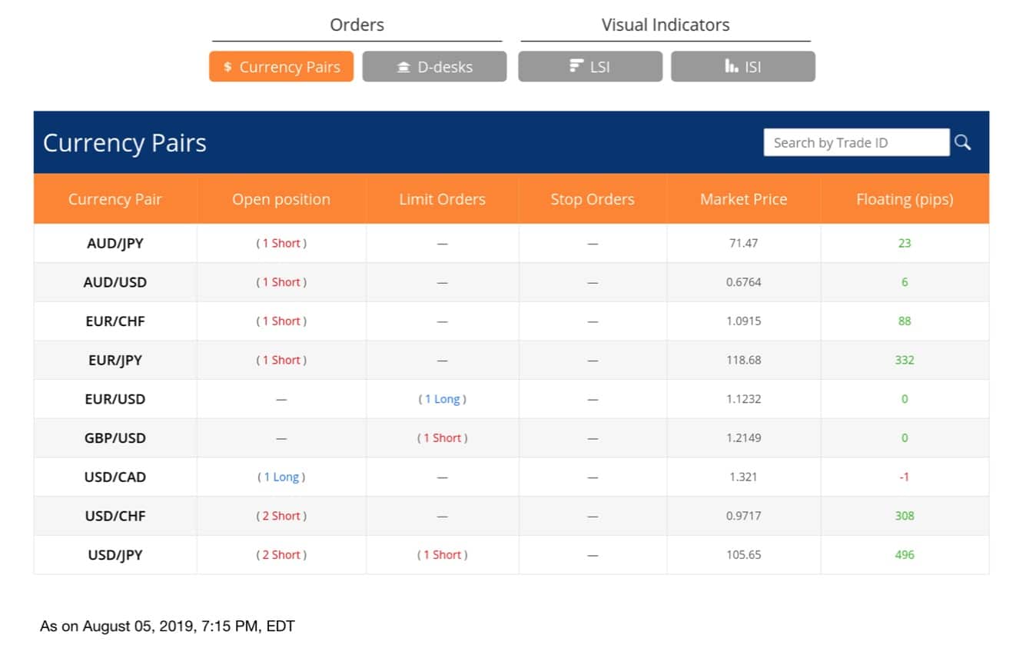
Task: Open the USD/CHF 2 Short position
Action: pyautogui.click(x=281, y=516)
